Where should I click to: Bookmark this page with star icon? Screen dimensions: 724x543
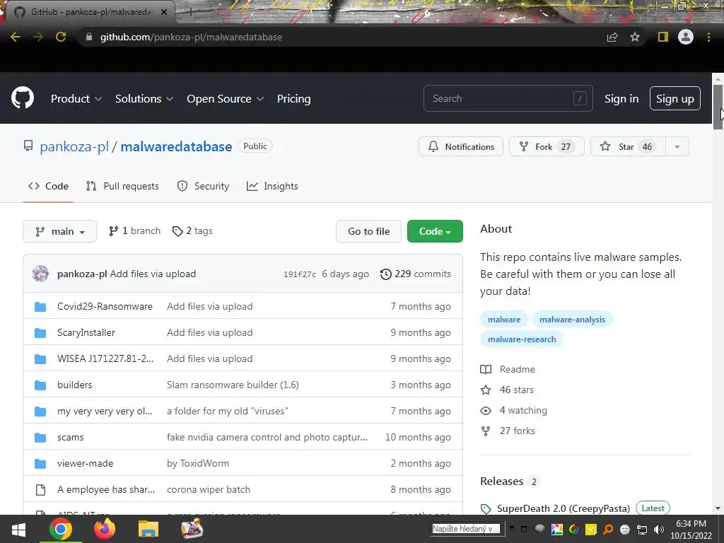click(x=635, y=37)
